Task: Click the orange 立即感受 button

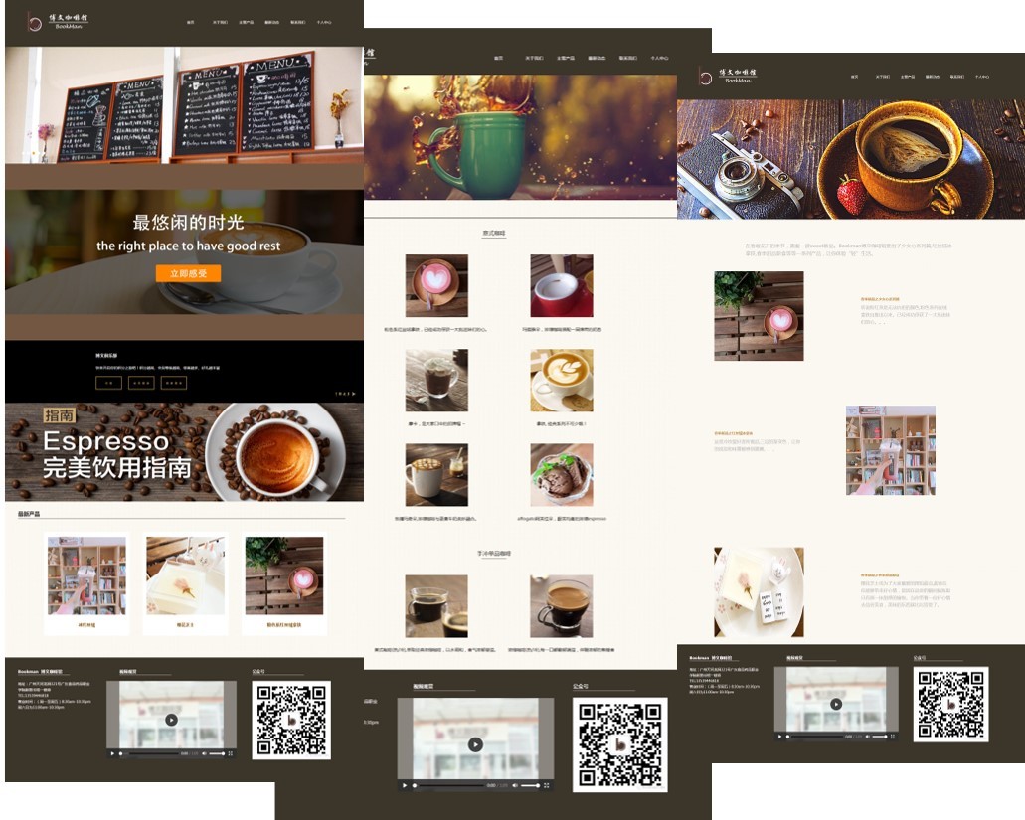Action: [188, 273]
